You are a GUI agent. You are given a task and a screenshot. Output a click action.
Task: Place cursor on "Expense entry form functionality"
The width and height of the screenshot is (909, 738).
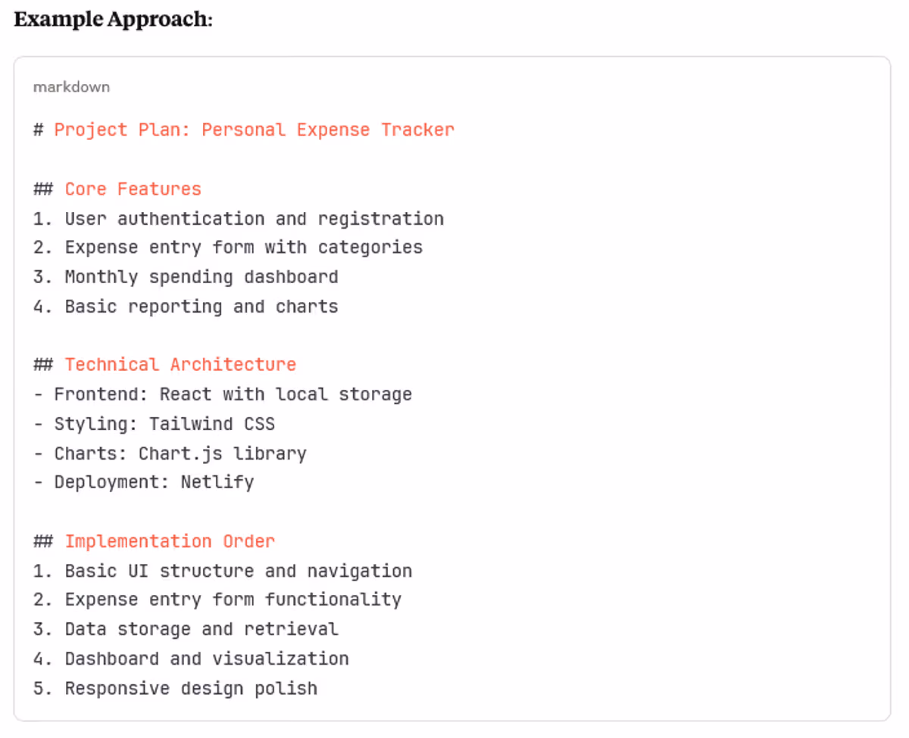pos(233,599)
